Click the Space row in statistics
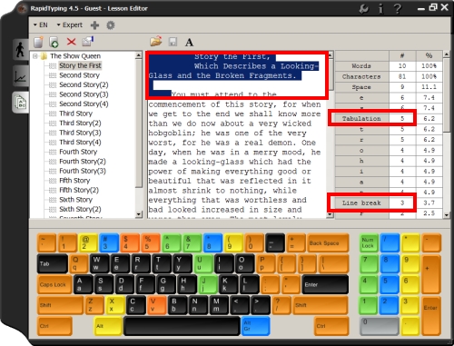Viewport: 454px width, 346px height. [389, 87]
